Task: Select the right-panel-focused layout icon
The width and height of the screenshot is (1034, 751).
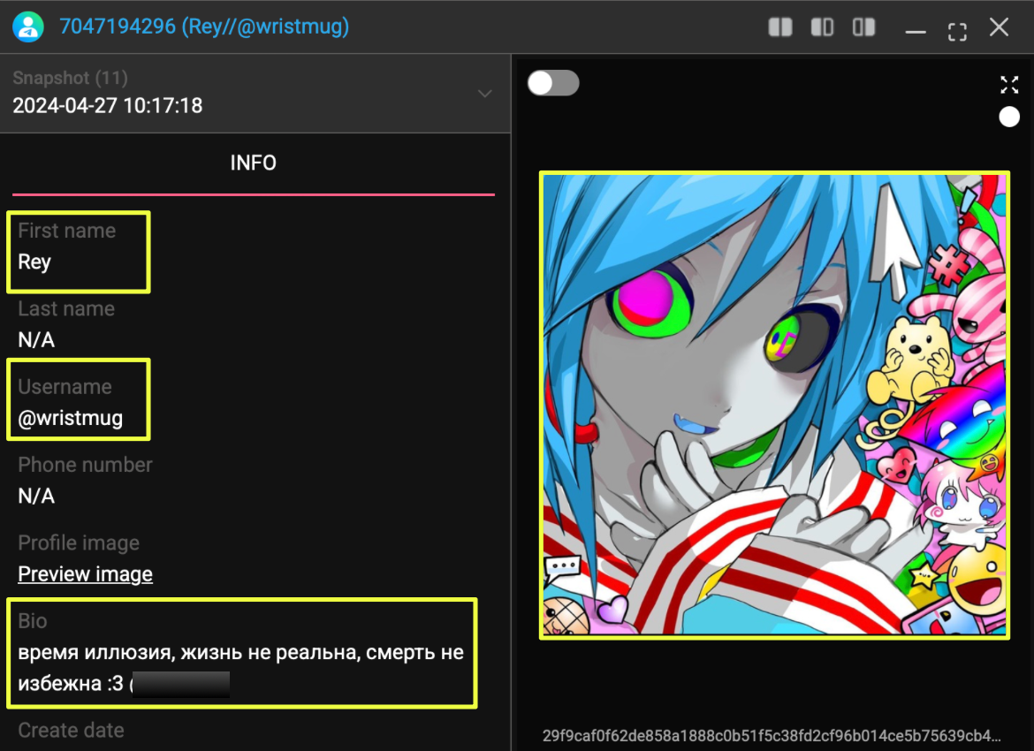Action: tap(863, 27)
